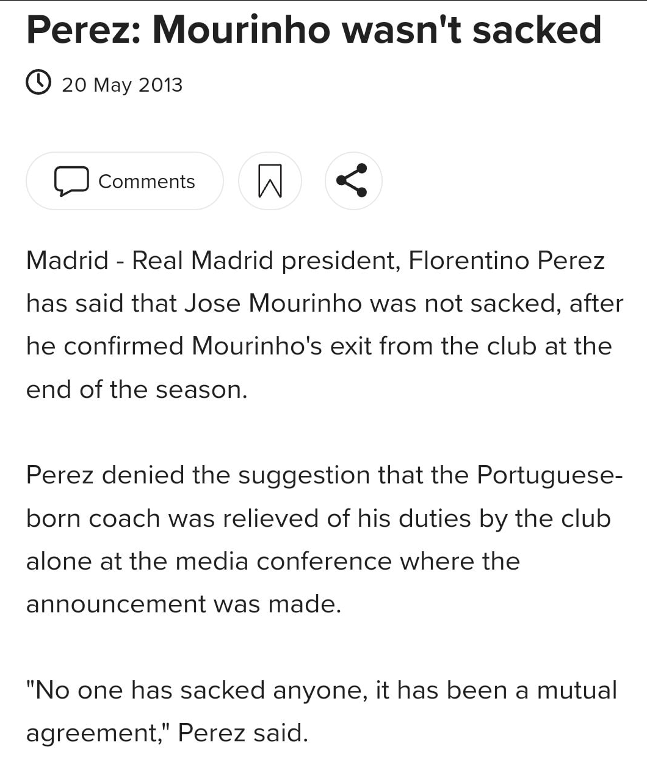Click the phrase 'end of the season.'

(137, 389)
